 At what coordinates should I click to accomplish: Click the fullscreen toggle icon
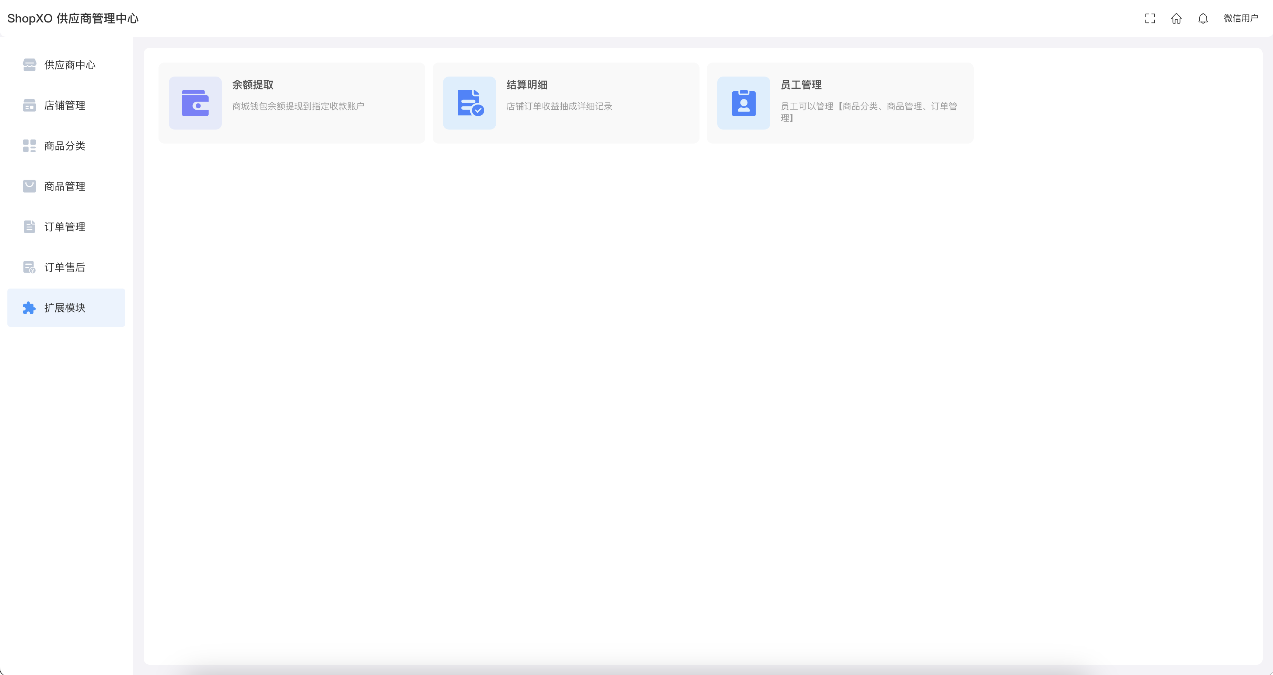(x=1150, y=18)
